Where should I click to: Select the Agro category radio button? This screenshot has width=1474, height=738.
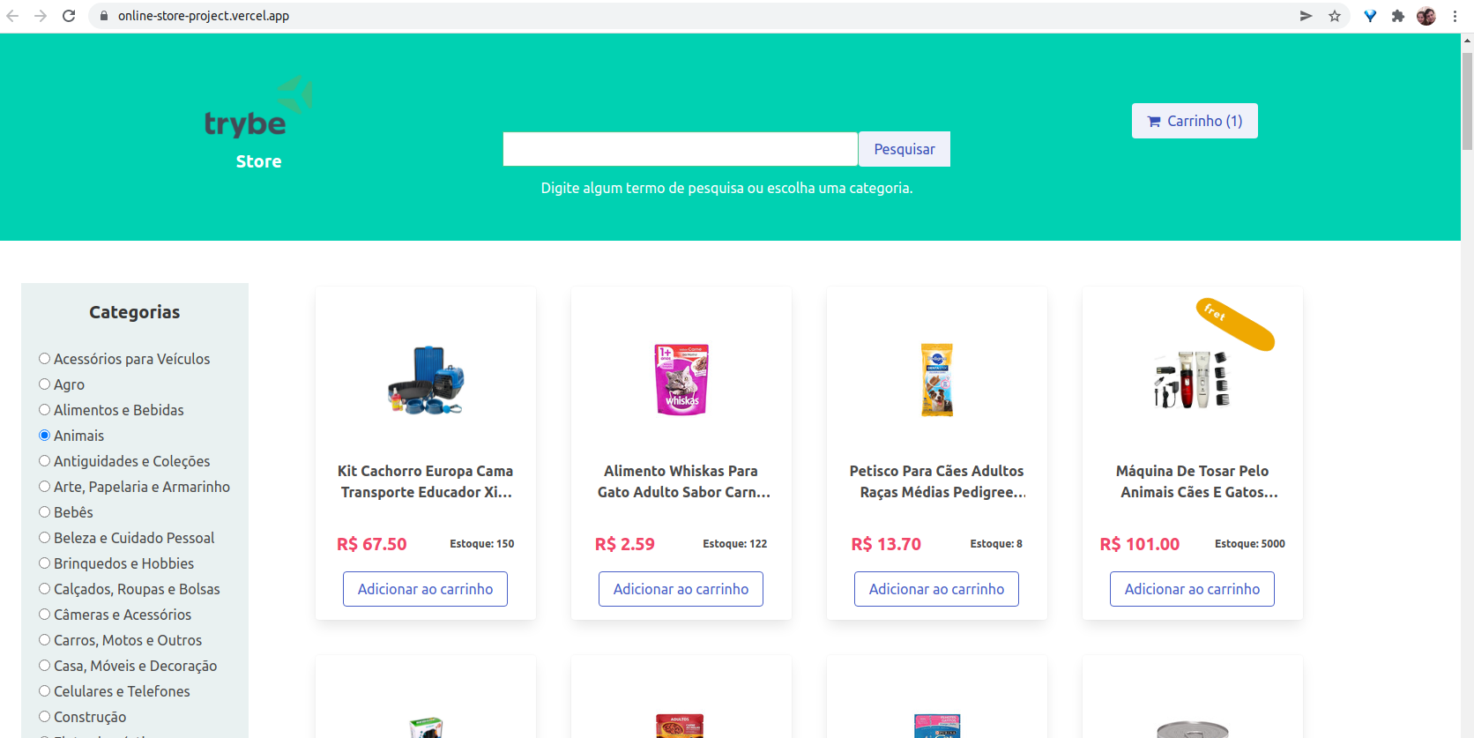44,384
